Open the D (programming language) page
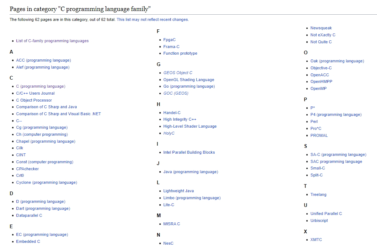 [41, 201]
